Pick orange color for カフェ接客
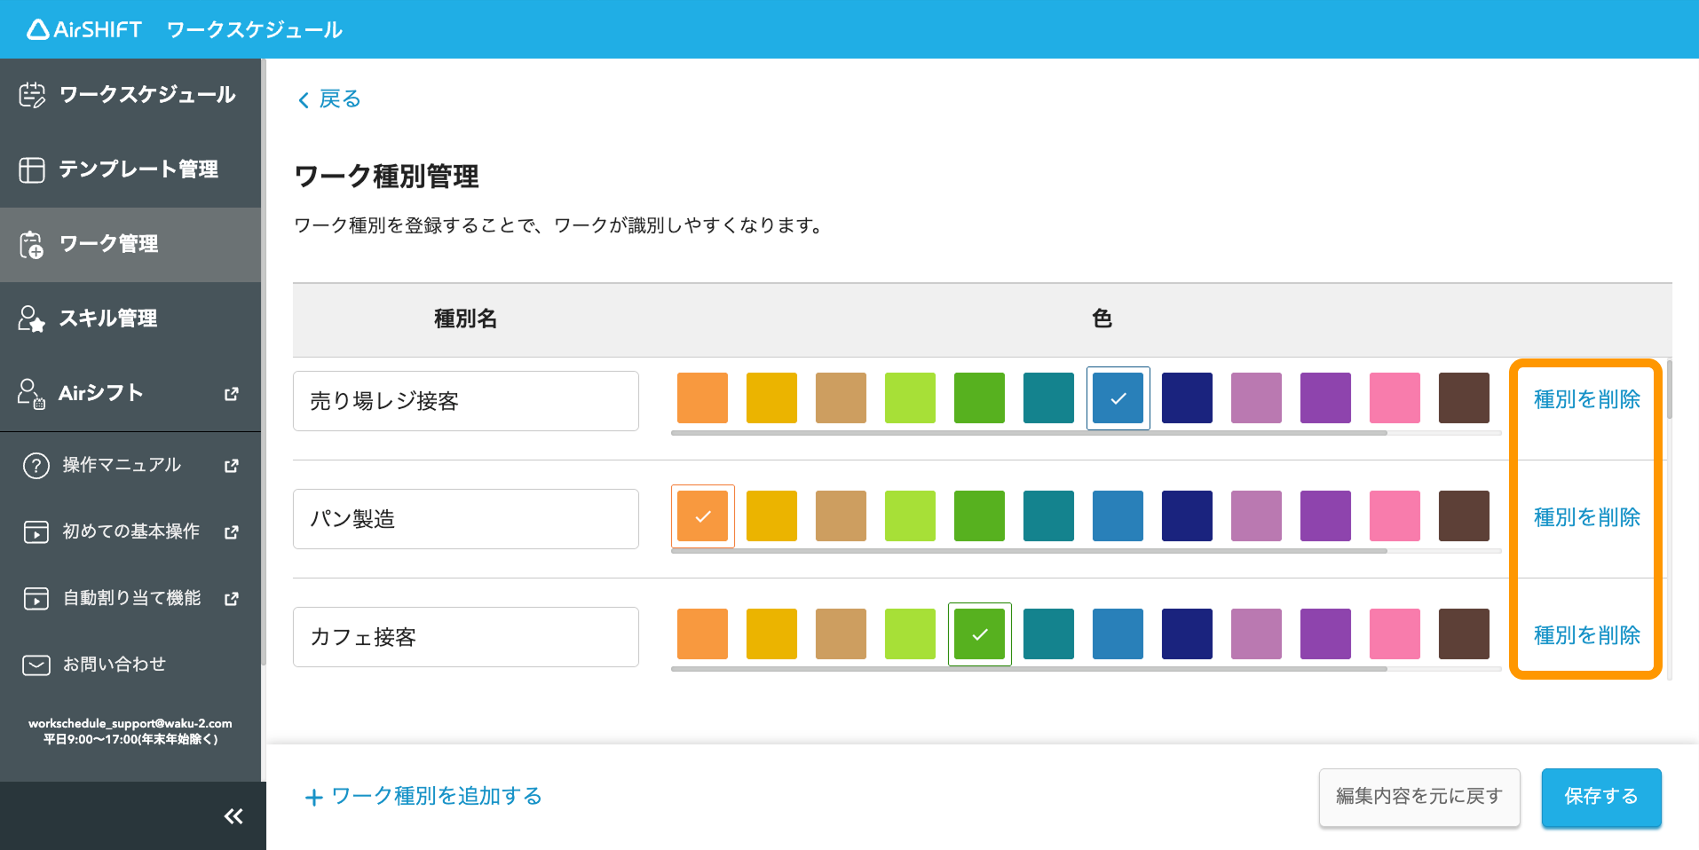 702,634
